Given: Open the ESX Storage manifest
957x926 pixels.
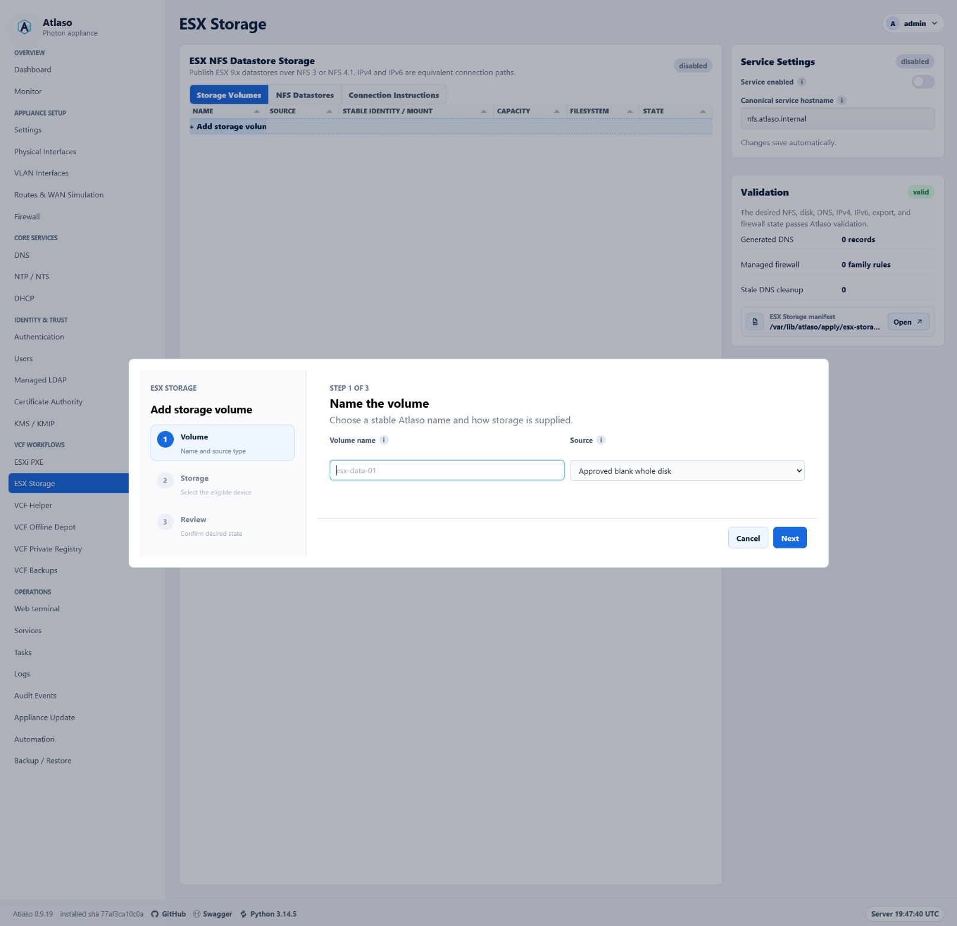Looking at the screenshot, I should click(908, 322).
